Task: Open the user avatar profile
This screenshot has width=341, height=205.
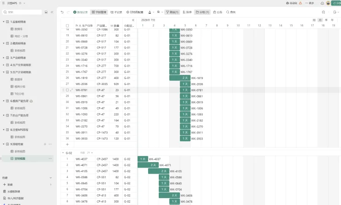Action: point(328,3)
